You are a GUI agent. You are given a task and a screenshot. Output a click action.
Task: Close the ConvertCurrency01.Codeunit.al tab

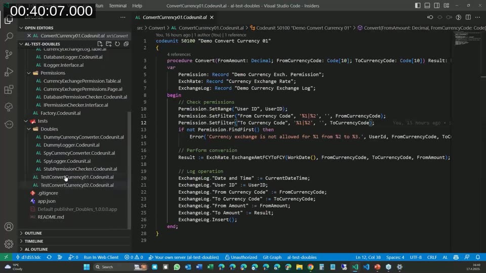point(212,17)
